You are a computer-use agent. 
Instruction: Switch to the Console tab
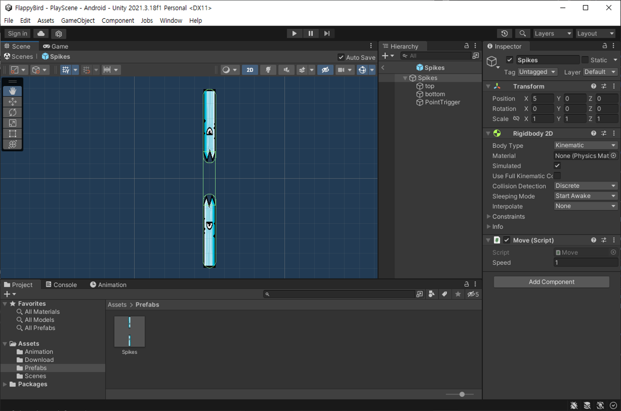click(62, 285)
